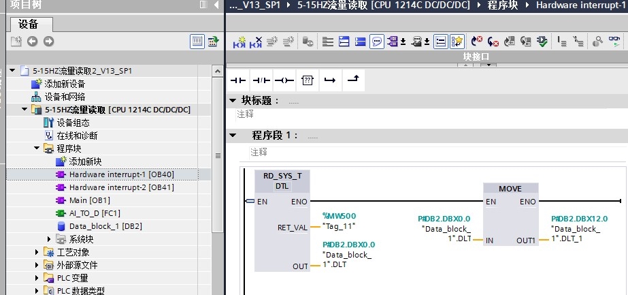The width and height of the screenshot is (628, 295).
Task: Toggle network comments display
Action: point(441,42)
